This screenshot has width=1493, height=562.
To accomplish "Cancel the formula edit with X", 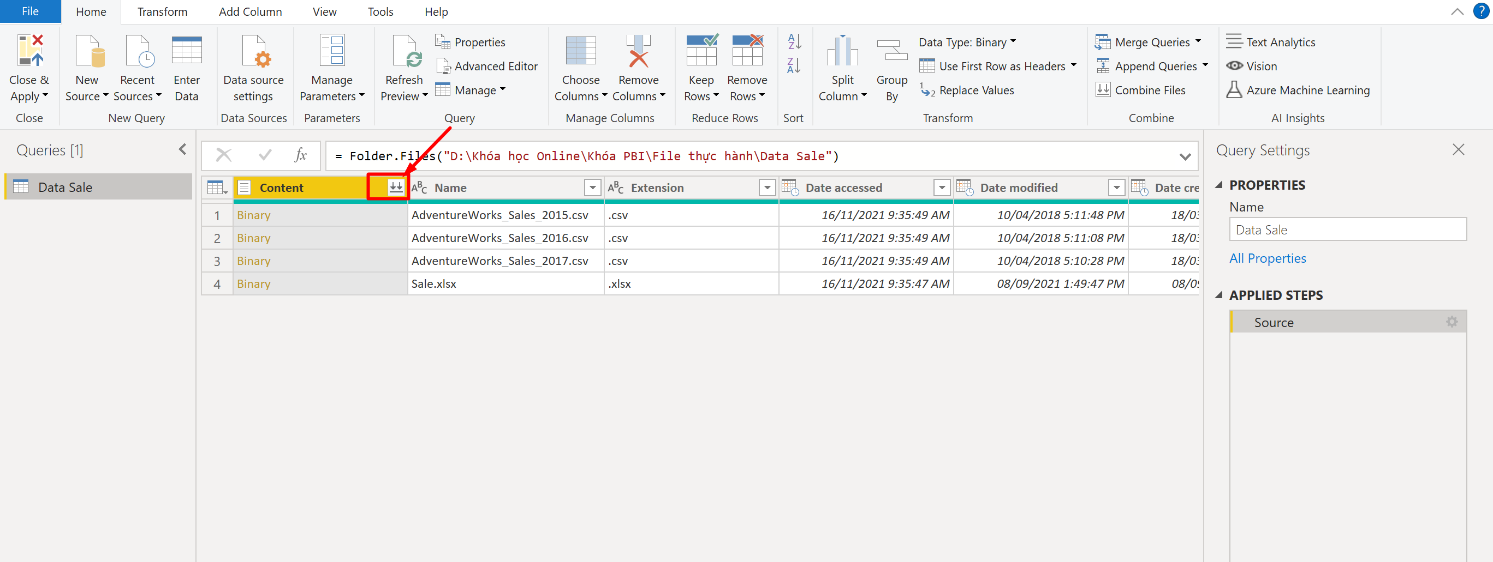I will tap(224, 155).
